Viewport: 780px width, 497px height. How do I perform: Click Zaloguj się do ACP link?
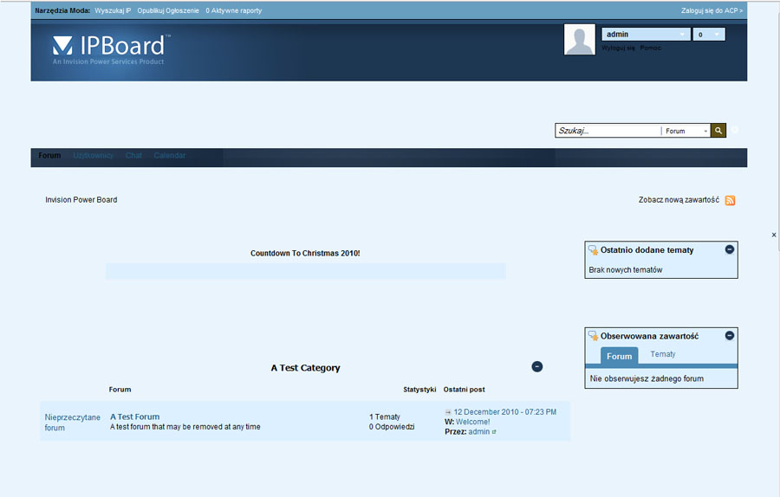[x=712, y=10]
